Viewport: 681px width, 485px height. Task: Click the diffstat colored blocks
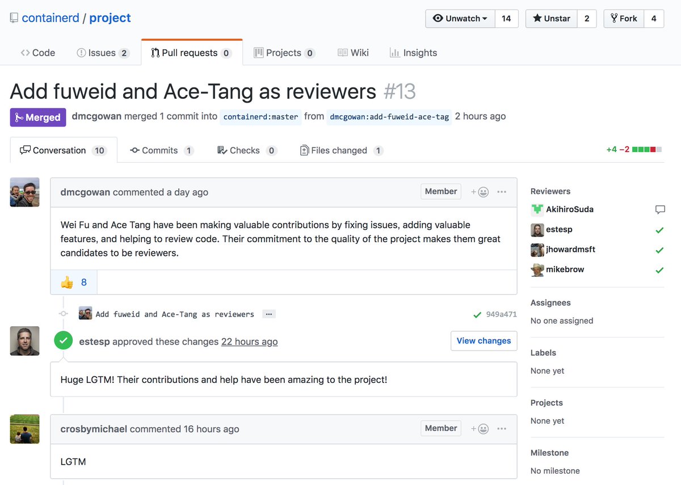pos(647,150)
